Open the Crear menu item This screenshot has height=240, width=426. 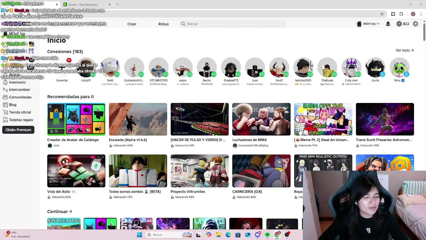click(x=132, y=24)
